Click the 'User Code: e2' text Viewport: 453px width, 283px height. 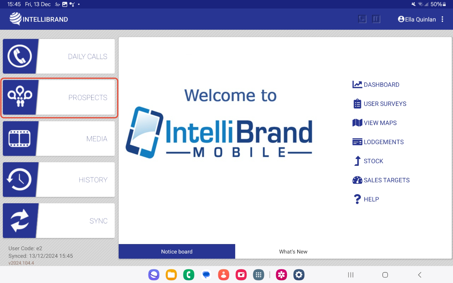coord(25,248)
